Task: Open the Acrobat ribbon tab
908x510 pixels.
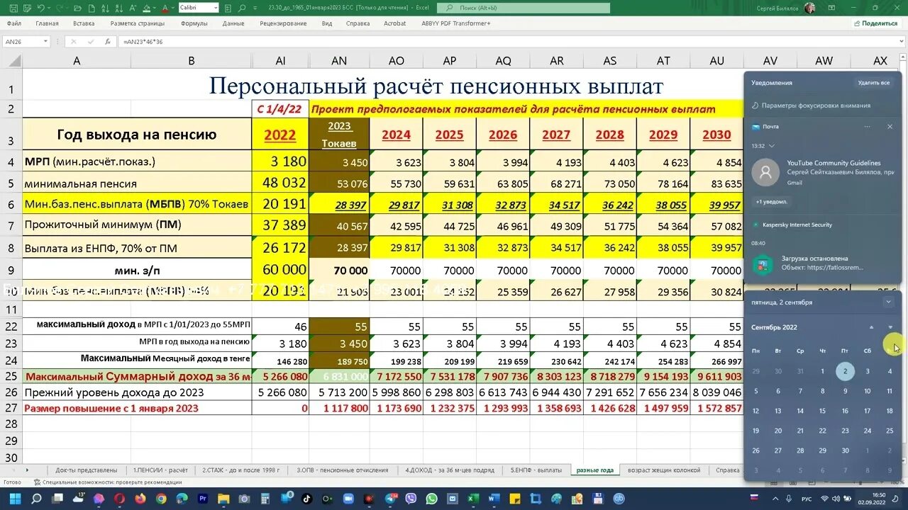Action: point(395,23)
